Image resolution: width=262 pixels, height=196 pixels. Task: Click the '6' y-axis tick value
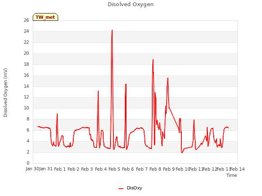28,130
